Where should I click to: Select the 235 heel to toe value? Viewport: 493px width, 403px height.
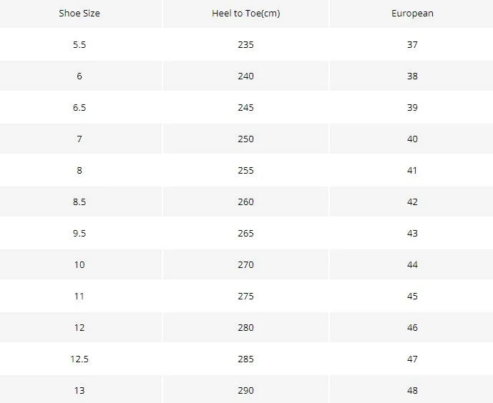pos(245,44)
